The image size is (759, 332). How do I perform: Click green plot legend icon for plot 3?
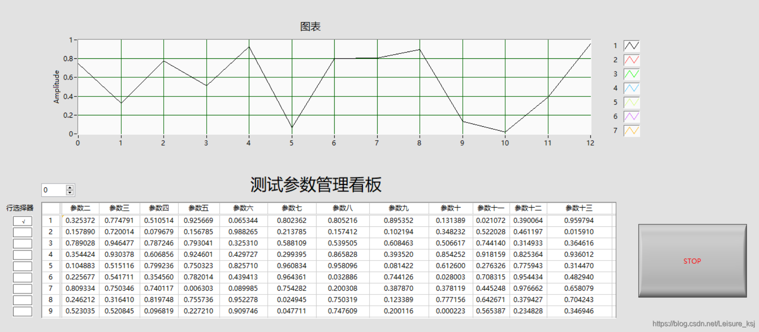coord(631,74)
